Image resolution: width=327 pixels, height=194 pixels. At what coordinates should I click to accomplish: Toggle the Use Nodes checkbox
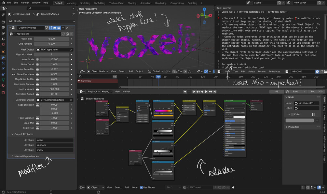(x=141, y=187)
